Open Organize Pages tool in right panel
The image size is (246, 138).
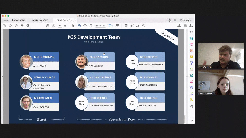tap(192, 69)
